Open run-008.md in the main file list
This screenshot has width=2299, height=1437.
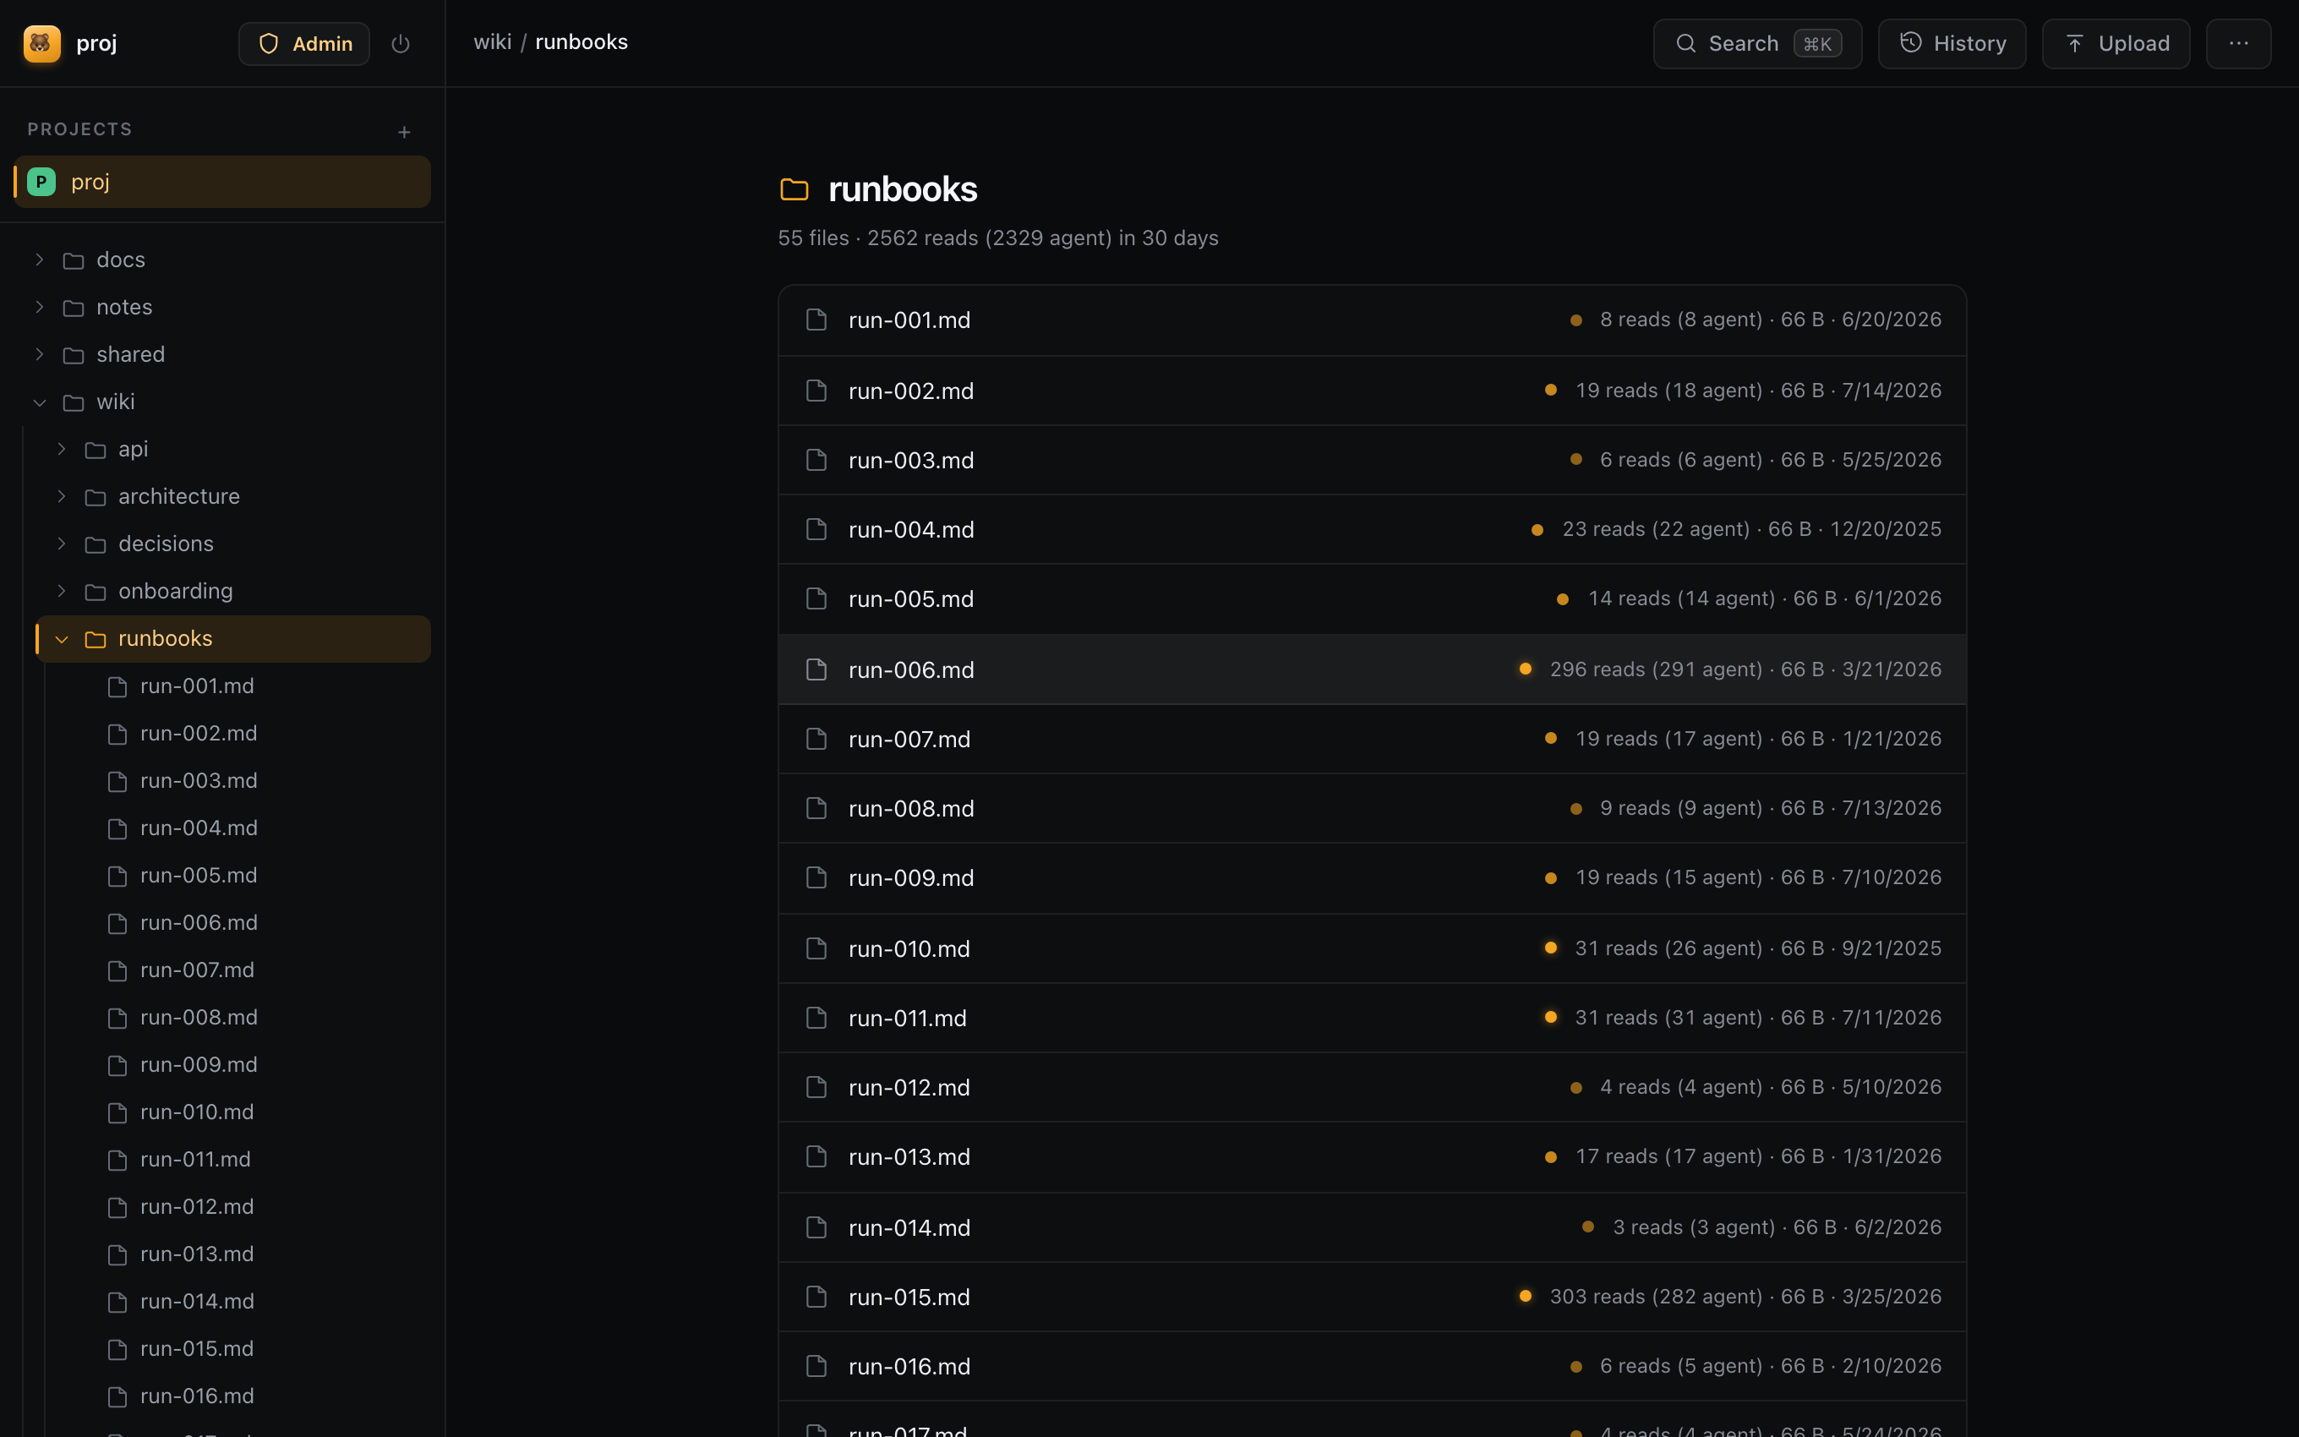point(1372,808)
